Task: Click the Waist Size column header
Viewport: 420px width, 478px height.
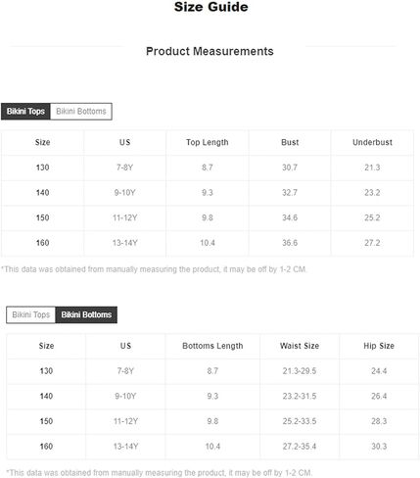Action: (x=300, y=346)
